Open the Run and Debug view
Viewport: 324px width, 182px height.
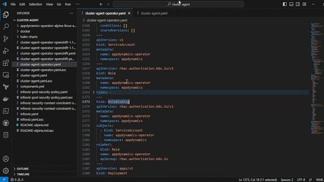point(6,51)
